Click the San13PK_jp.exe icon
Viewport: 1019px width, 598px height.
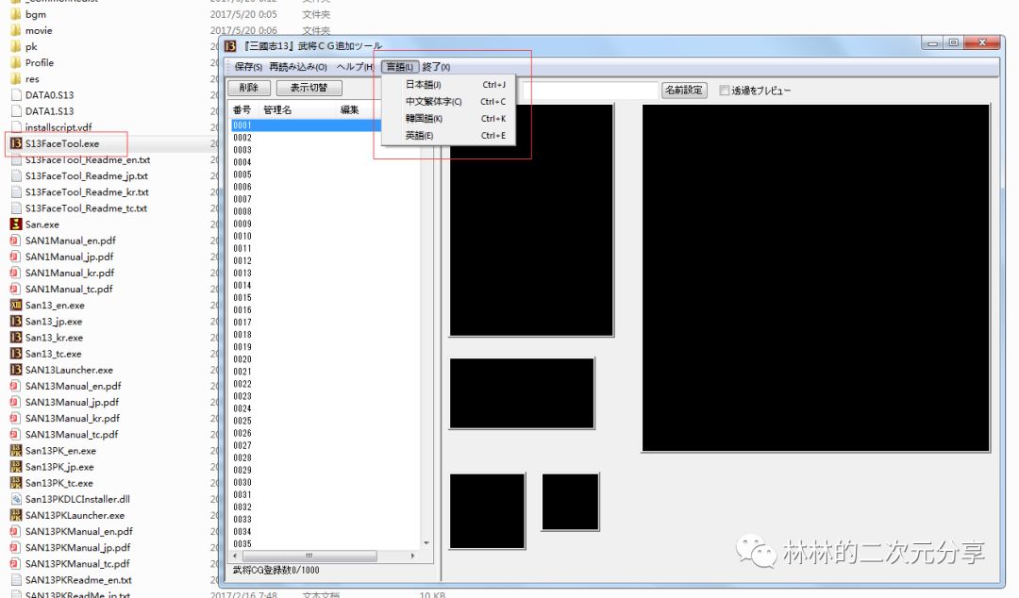(x=16, y=467)
